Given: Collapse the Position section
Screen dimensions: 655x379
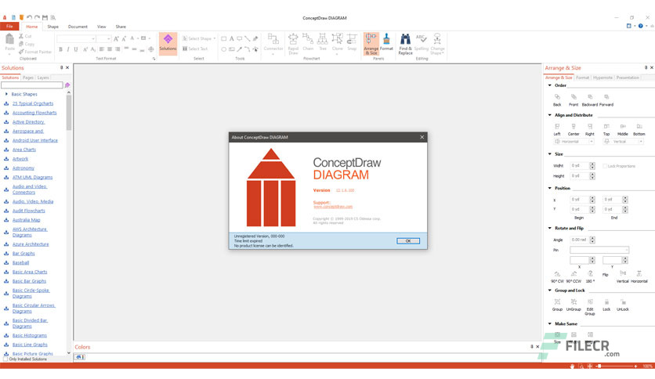Looking at the screenshot, I should [550, 188].
